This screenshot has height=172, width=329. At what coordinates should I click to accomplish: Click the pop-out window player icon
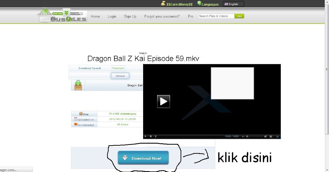[x=266, y=136]
